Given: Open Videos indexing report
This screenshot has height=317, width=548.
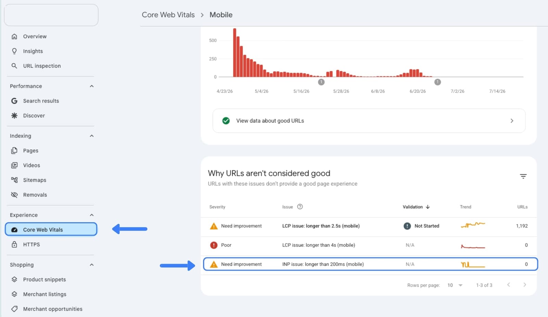Looking at the screenshot, I should [x=32, y=165].
